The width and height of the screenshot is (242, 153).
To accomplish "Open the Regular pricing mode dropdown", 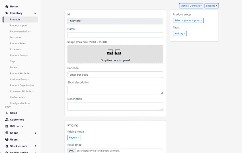I will click(74, 138).
